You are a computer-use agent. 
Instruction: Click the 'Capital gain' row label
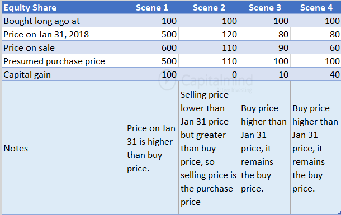click(x=63, y=74)
